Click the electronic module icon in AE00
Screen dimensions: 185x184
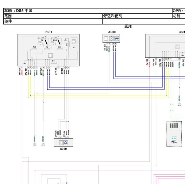click(106, 38)
